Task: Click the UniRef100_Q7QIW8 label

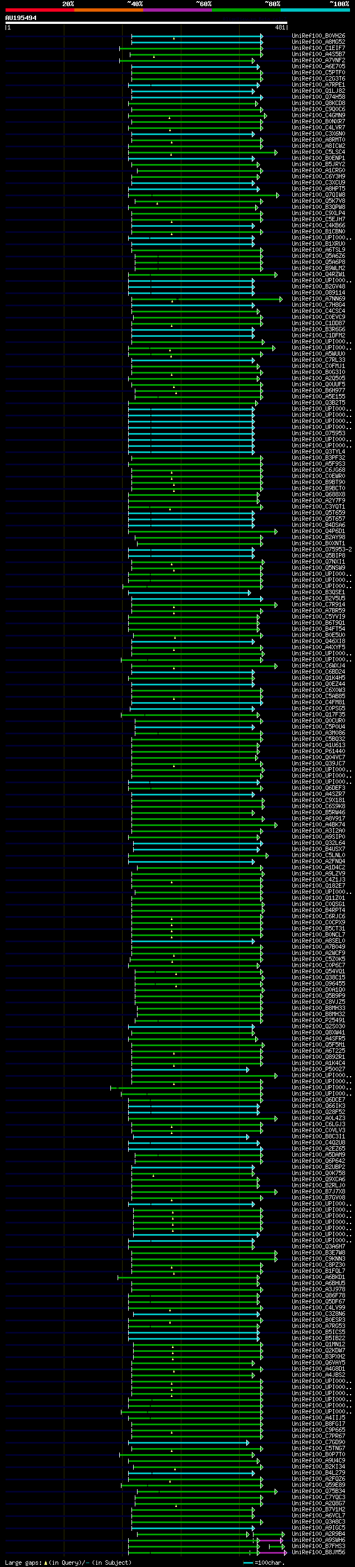Action: tap(318, 195)
